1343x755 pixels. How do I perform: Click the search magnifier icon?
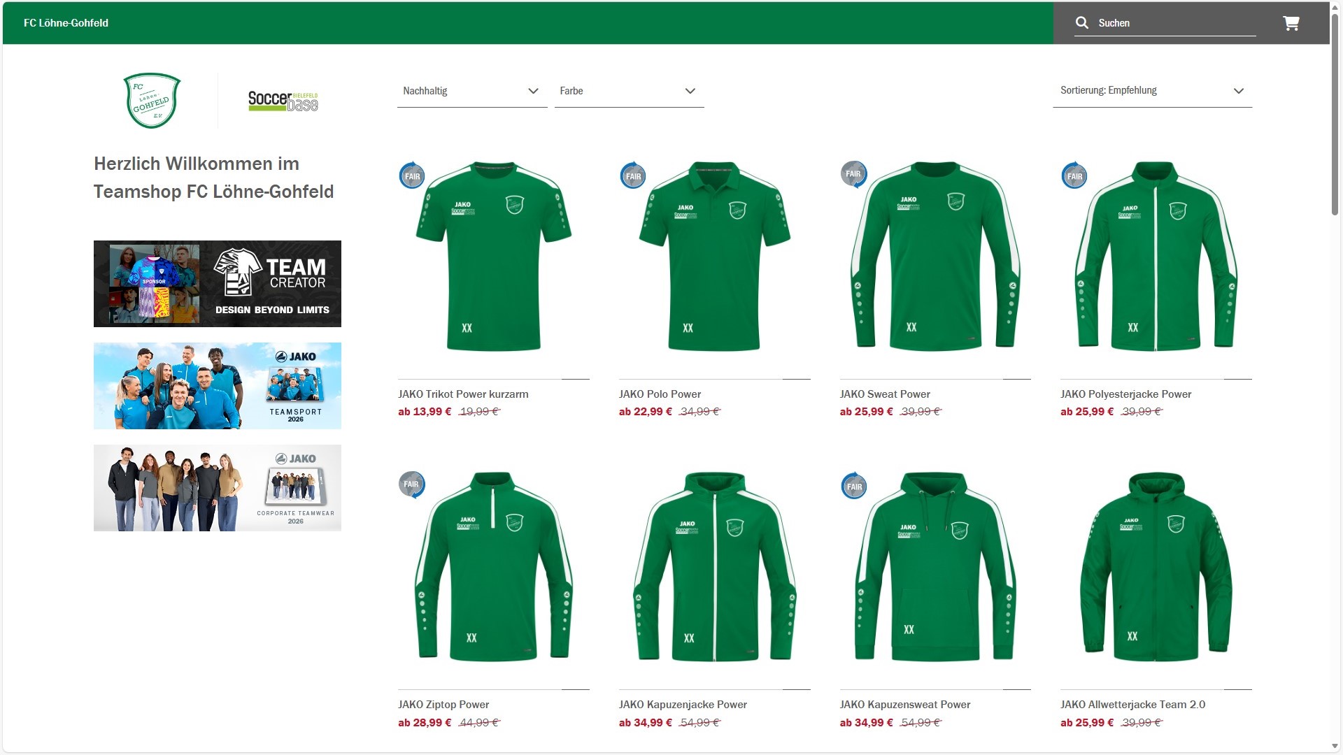coord(1081,23)
